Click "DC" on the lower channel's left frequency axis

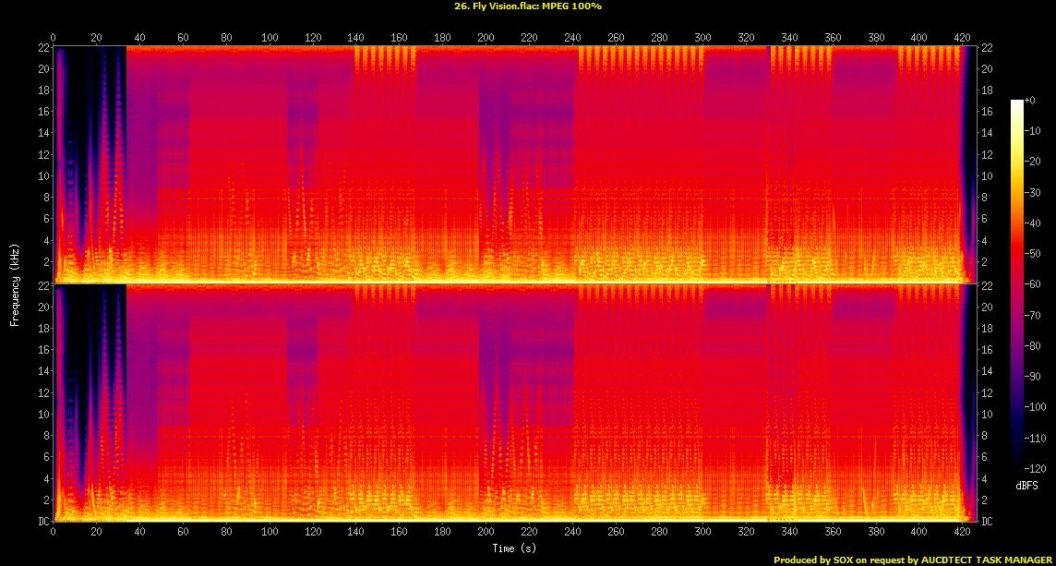click(x=43, y=522)
